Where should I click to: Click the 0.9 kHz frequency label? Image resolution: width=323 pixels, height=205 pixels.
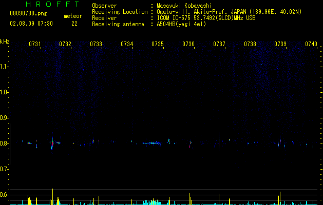pyautogui.click(x=4, y=118)
